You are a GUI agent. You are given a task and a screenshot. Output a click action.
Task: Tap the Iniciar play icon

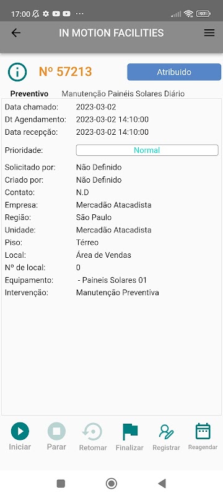[20, 431]
